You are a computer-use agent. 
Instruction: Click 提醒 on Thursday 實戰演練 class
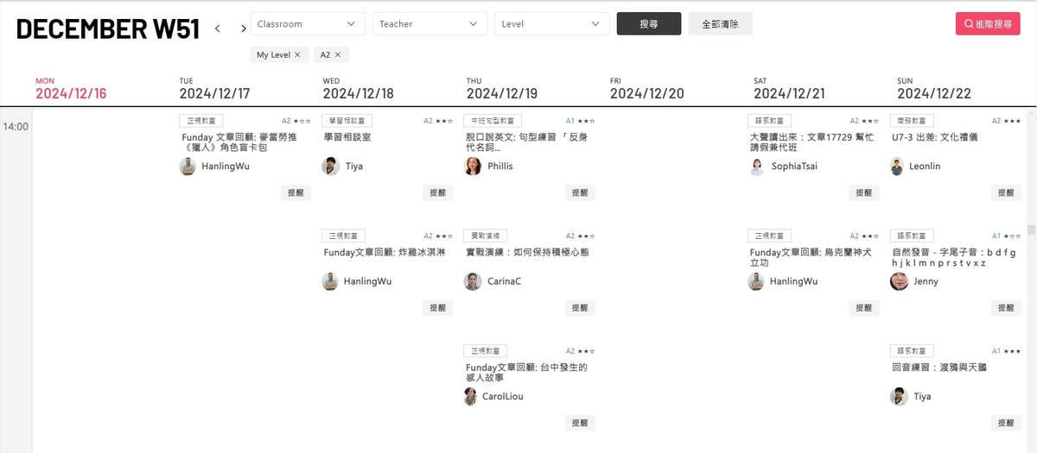pyautogui.click(x=581, y=307)
